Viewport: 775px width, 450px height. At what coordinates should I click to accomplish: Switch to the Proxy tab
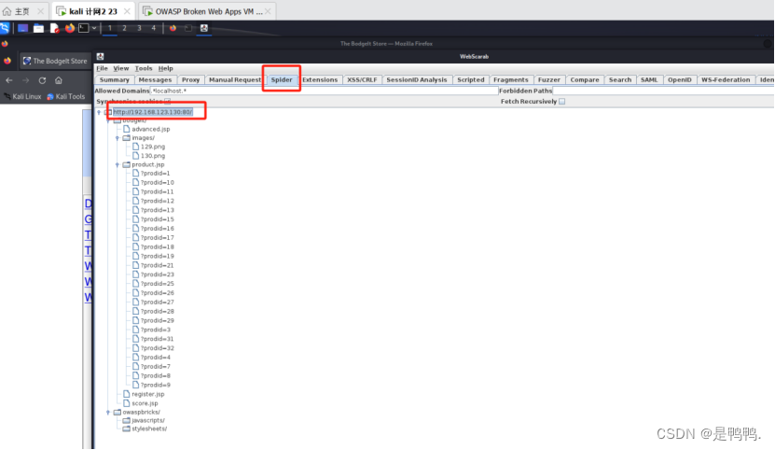(x=190, y=79)
